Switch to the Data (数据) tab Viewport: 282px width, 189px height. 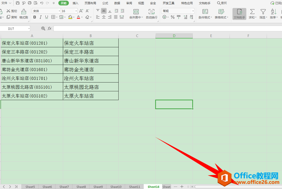click(x=117, y=3)
